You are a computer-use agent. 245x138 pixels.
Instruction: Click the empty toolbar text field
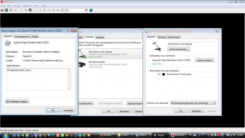click(x=77, y=10)
